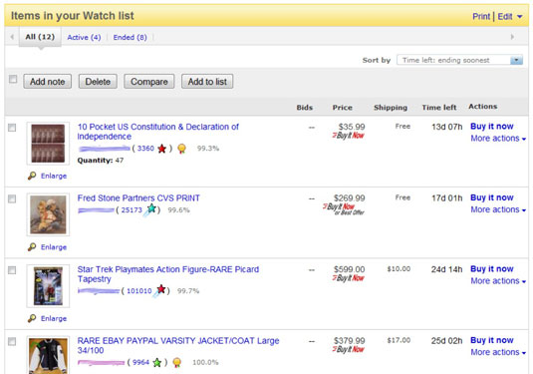Click Buy It Now or Best Offer logo
The image size is (533, 374).
click(x=344, y=209)
